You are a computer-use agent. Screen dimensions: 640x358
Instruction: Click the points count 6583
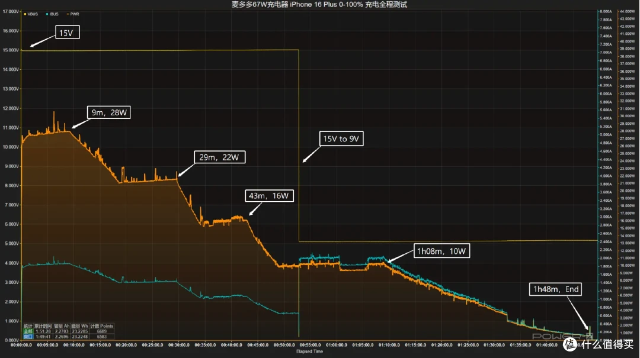point(102,337)
